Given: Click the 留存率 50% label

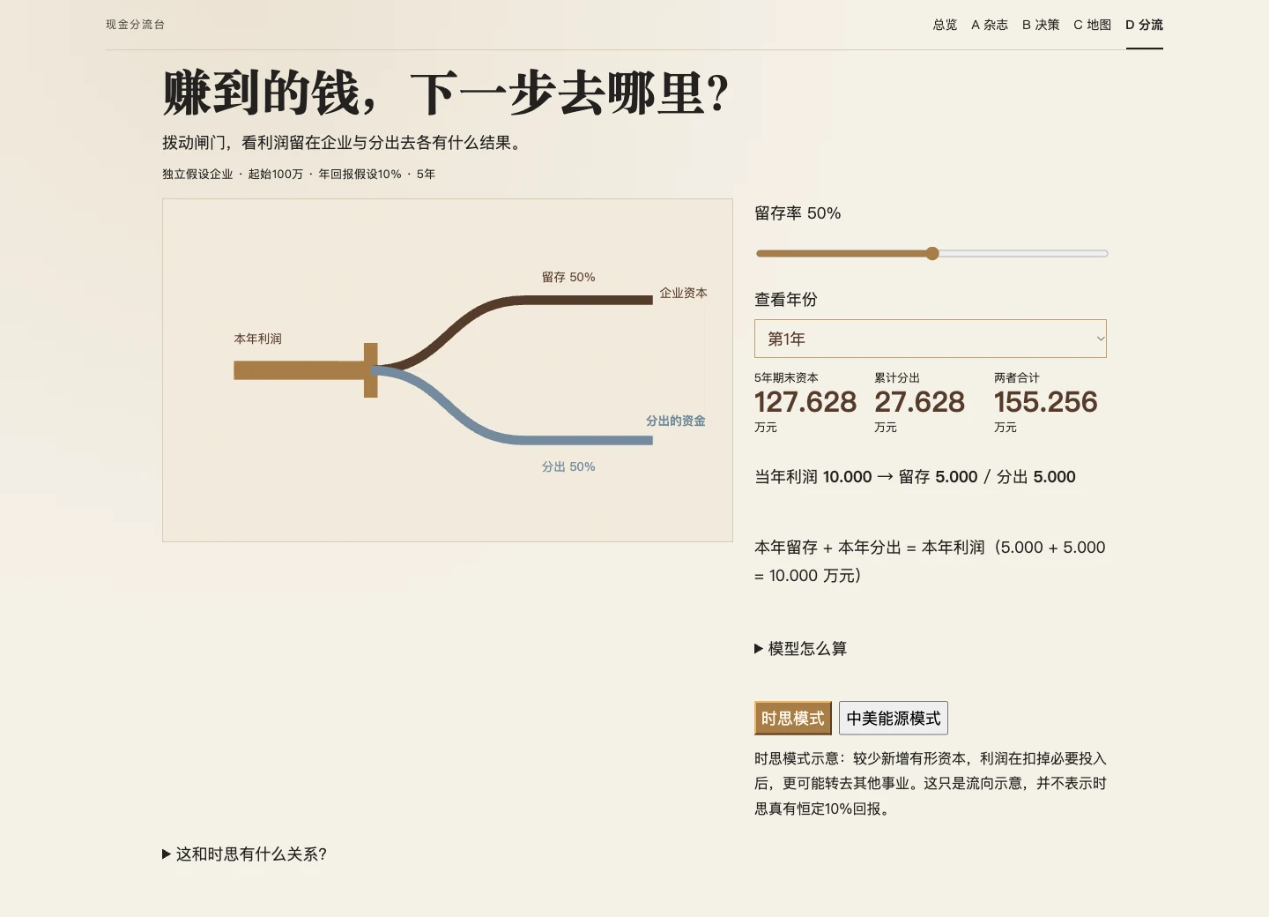Looking at the screenshot, I should (x=798, y=213).
